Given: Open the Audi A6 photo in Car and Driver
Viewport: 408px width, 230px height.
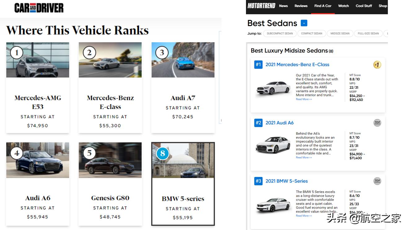Looking at the screenshot, I should pyautogui.click(x=38, y=160).
